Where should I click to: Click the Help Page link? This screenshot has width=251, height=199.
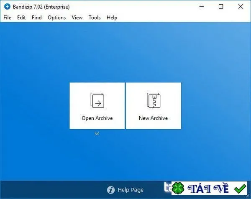[131, 190]
